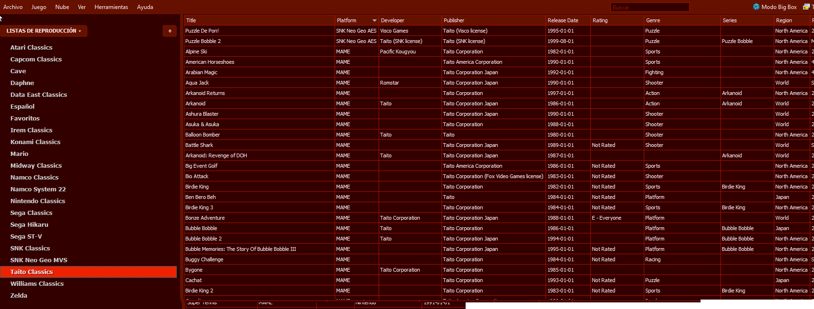Screen dimensions: 814x309
Task: Sort by the Series column header
Action: pos(747,20)
